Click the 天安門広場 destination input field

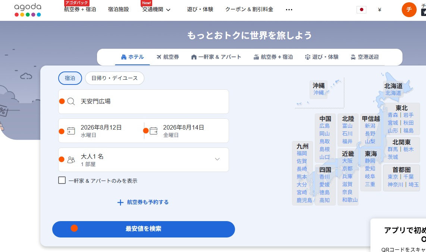[x=144, y=102]
